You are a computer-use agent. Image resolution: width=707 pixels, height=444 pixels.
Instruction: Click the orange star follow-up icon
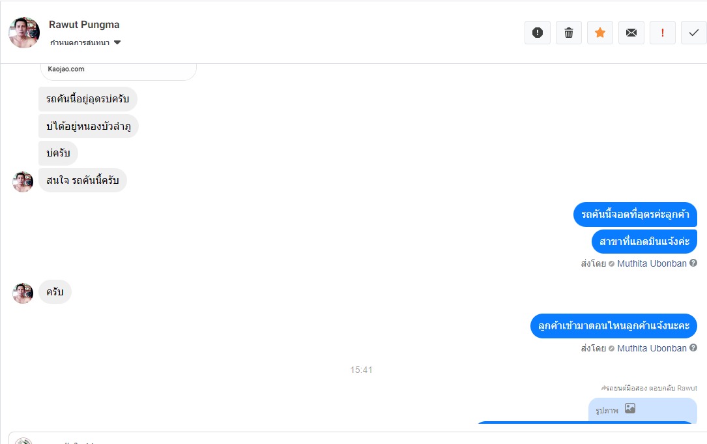[x=600, y=33]
